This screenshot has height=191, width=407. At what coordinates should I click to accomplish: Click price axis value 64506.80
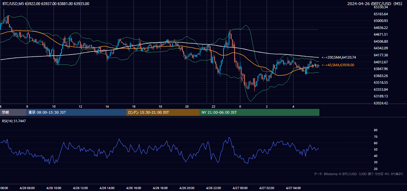pos(381,41)
